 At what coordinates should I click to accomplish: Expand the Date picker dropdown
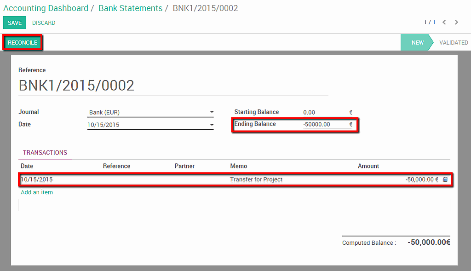click(212, 125)
